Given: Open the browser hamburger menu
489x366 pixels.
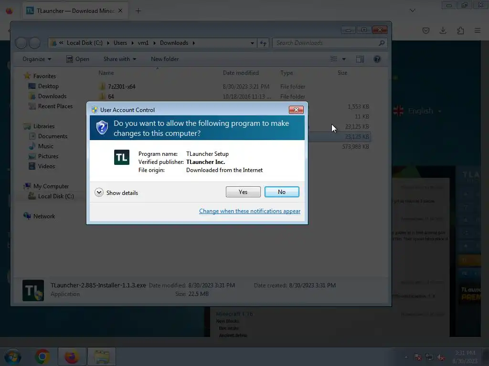Looking at the screenshot, I should tap(478, 30).
